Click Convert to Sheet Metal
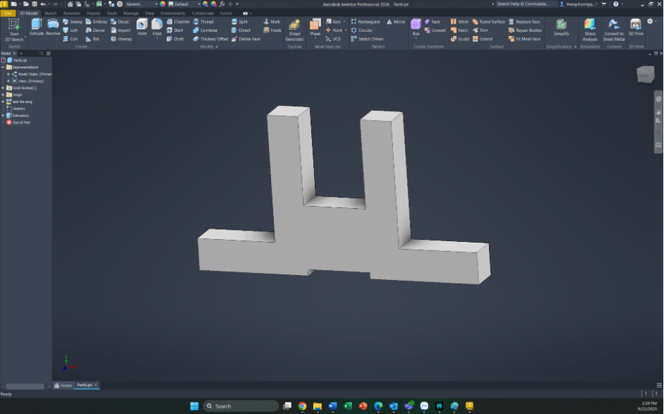Screen dimensions: 664x414 coord(614,30)
